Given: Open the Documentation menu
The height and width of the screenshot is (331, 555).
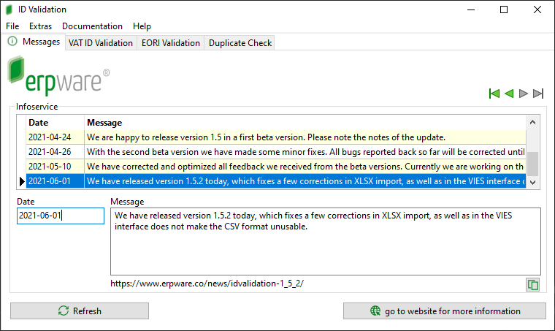Looking at the screenshot, I should coord(92,26).
